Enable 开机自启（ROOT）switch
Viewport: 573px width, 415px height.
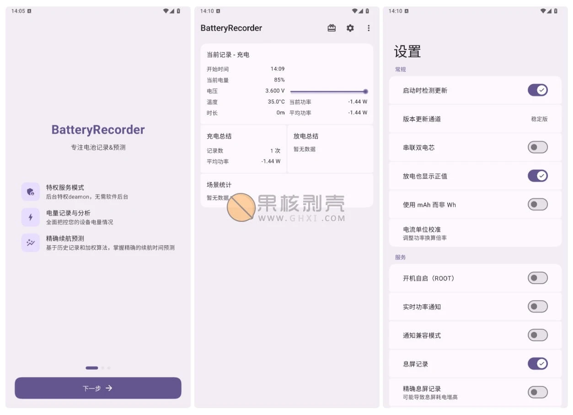pos(538,278)
